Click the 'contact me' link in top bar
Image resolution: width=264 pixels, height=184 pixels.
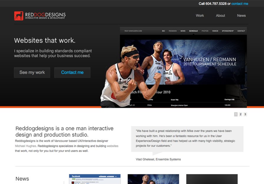240,4
